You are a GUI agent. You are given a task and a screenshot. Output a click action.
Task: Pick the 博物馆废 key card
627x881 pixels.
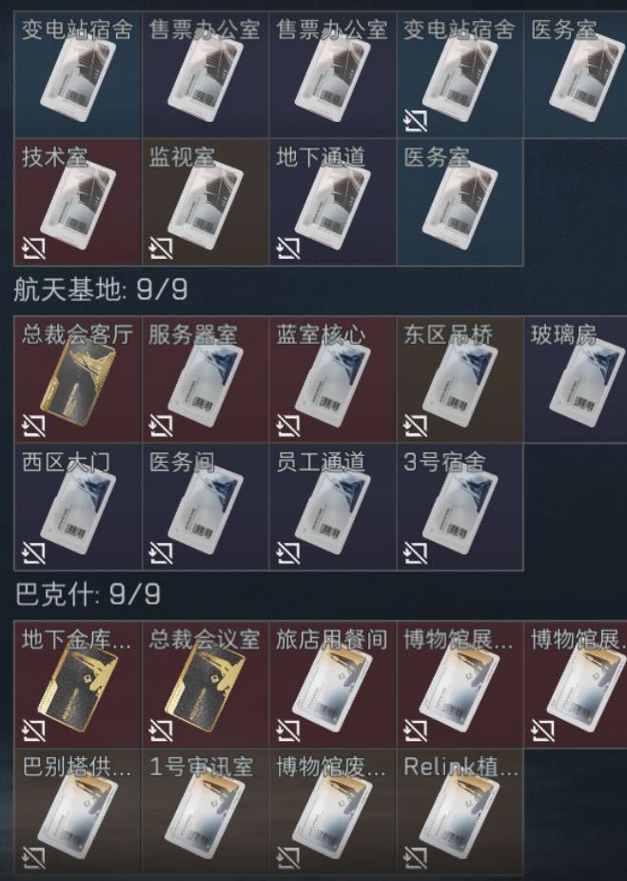click(333, 811)
